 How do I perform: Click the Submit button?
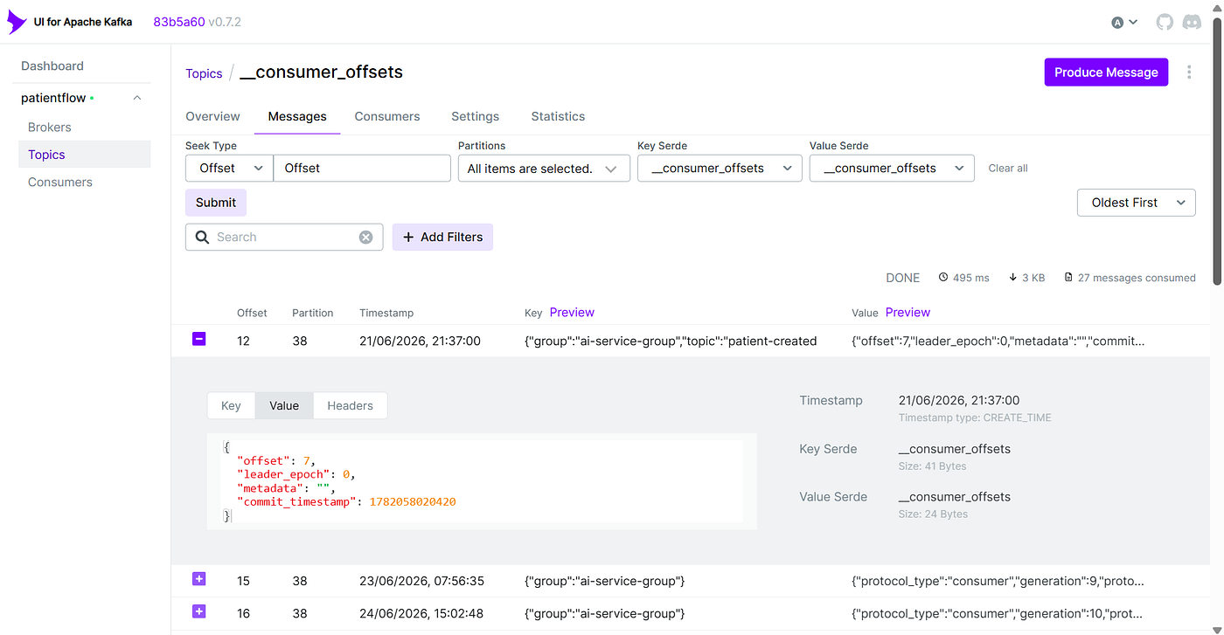[x=216, y=203]
